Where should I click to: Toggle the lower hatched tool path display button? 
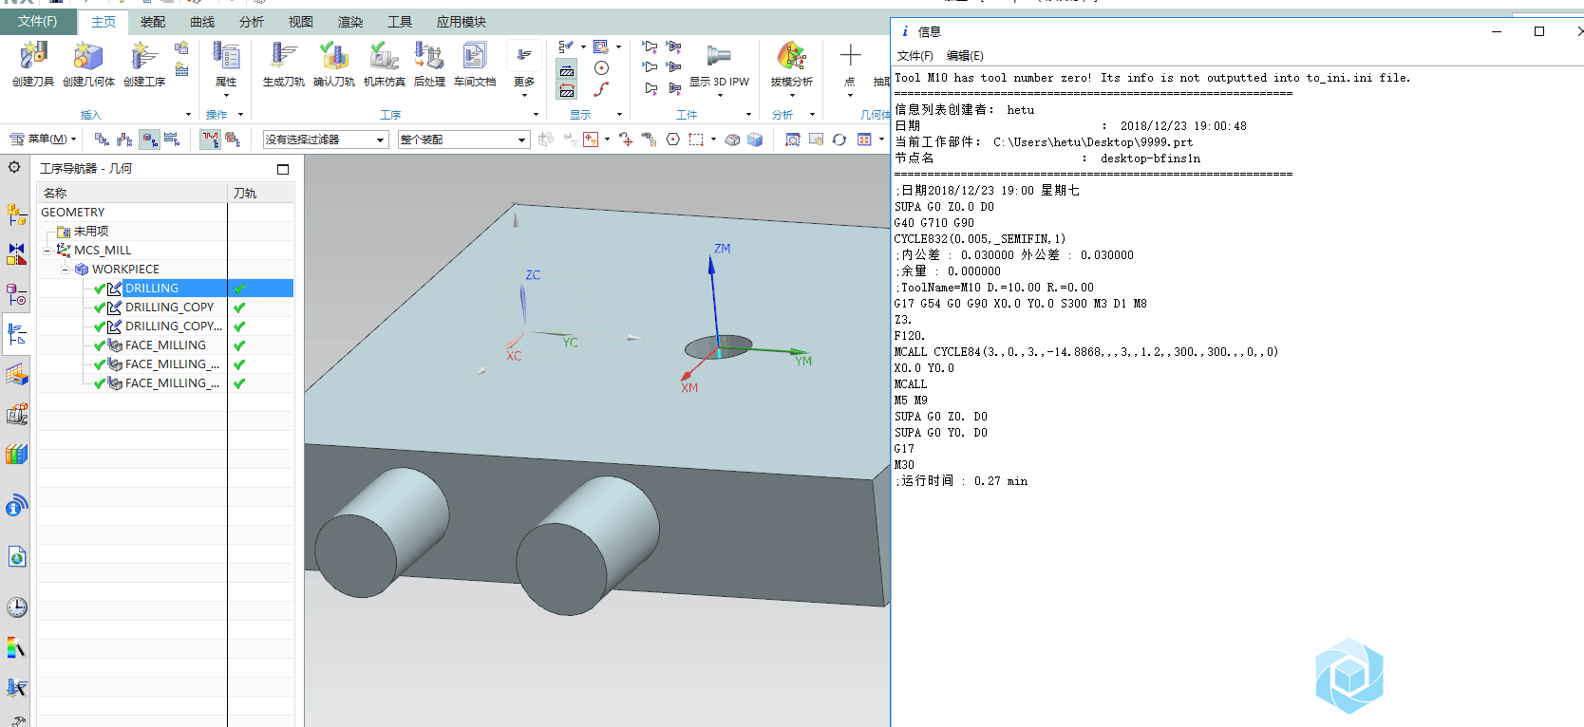567,90
